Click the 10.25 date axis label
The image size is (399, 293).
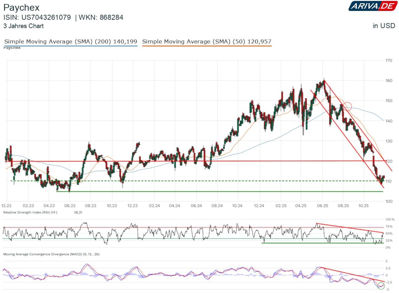(364, 206)
